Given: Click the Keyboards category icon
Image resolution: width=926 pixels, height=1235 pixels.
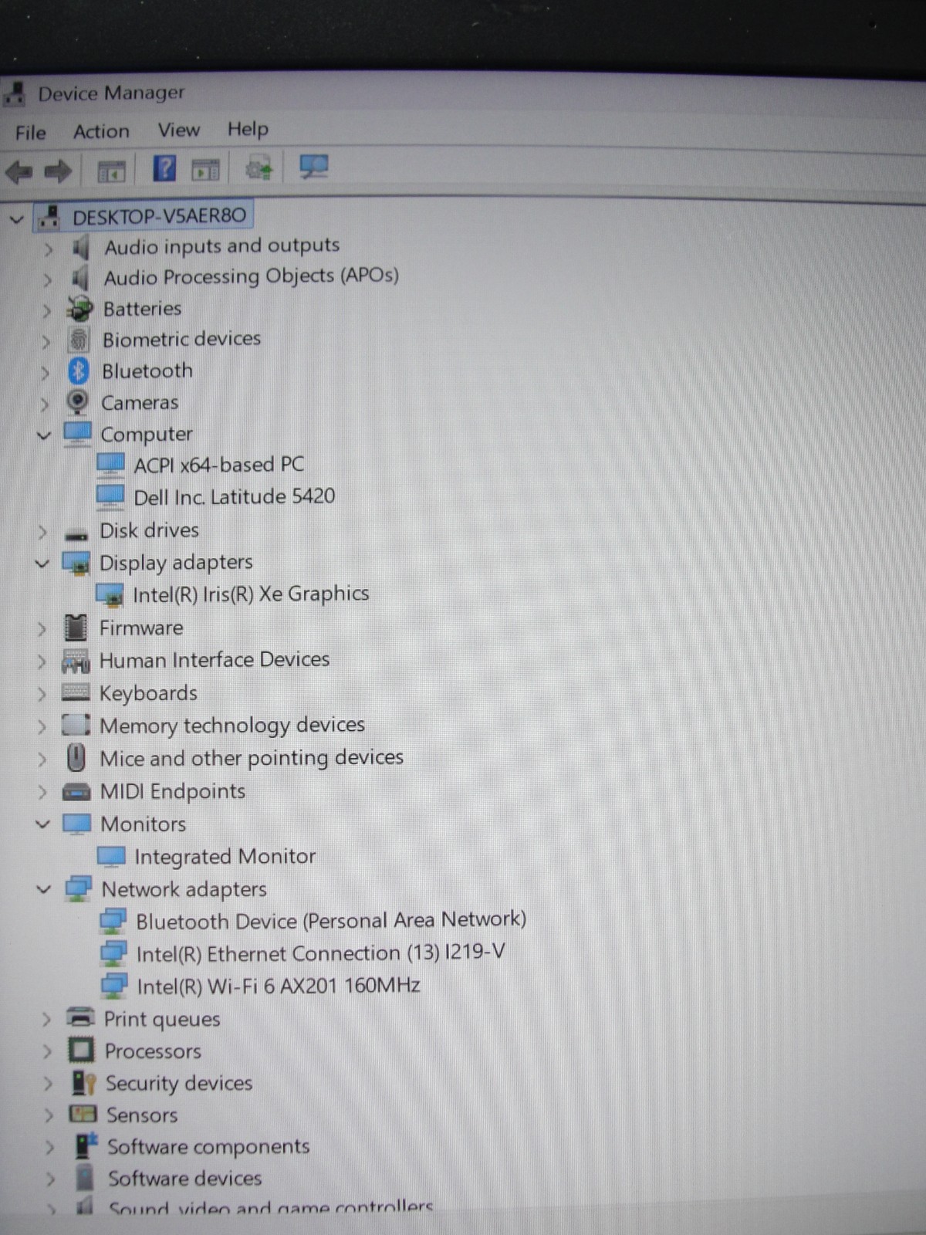Looking at the screenshot, I should [76, 692].
